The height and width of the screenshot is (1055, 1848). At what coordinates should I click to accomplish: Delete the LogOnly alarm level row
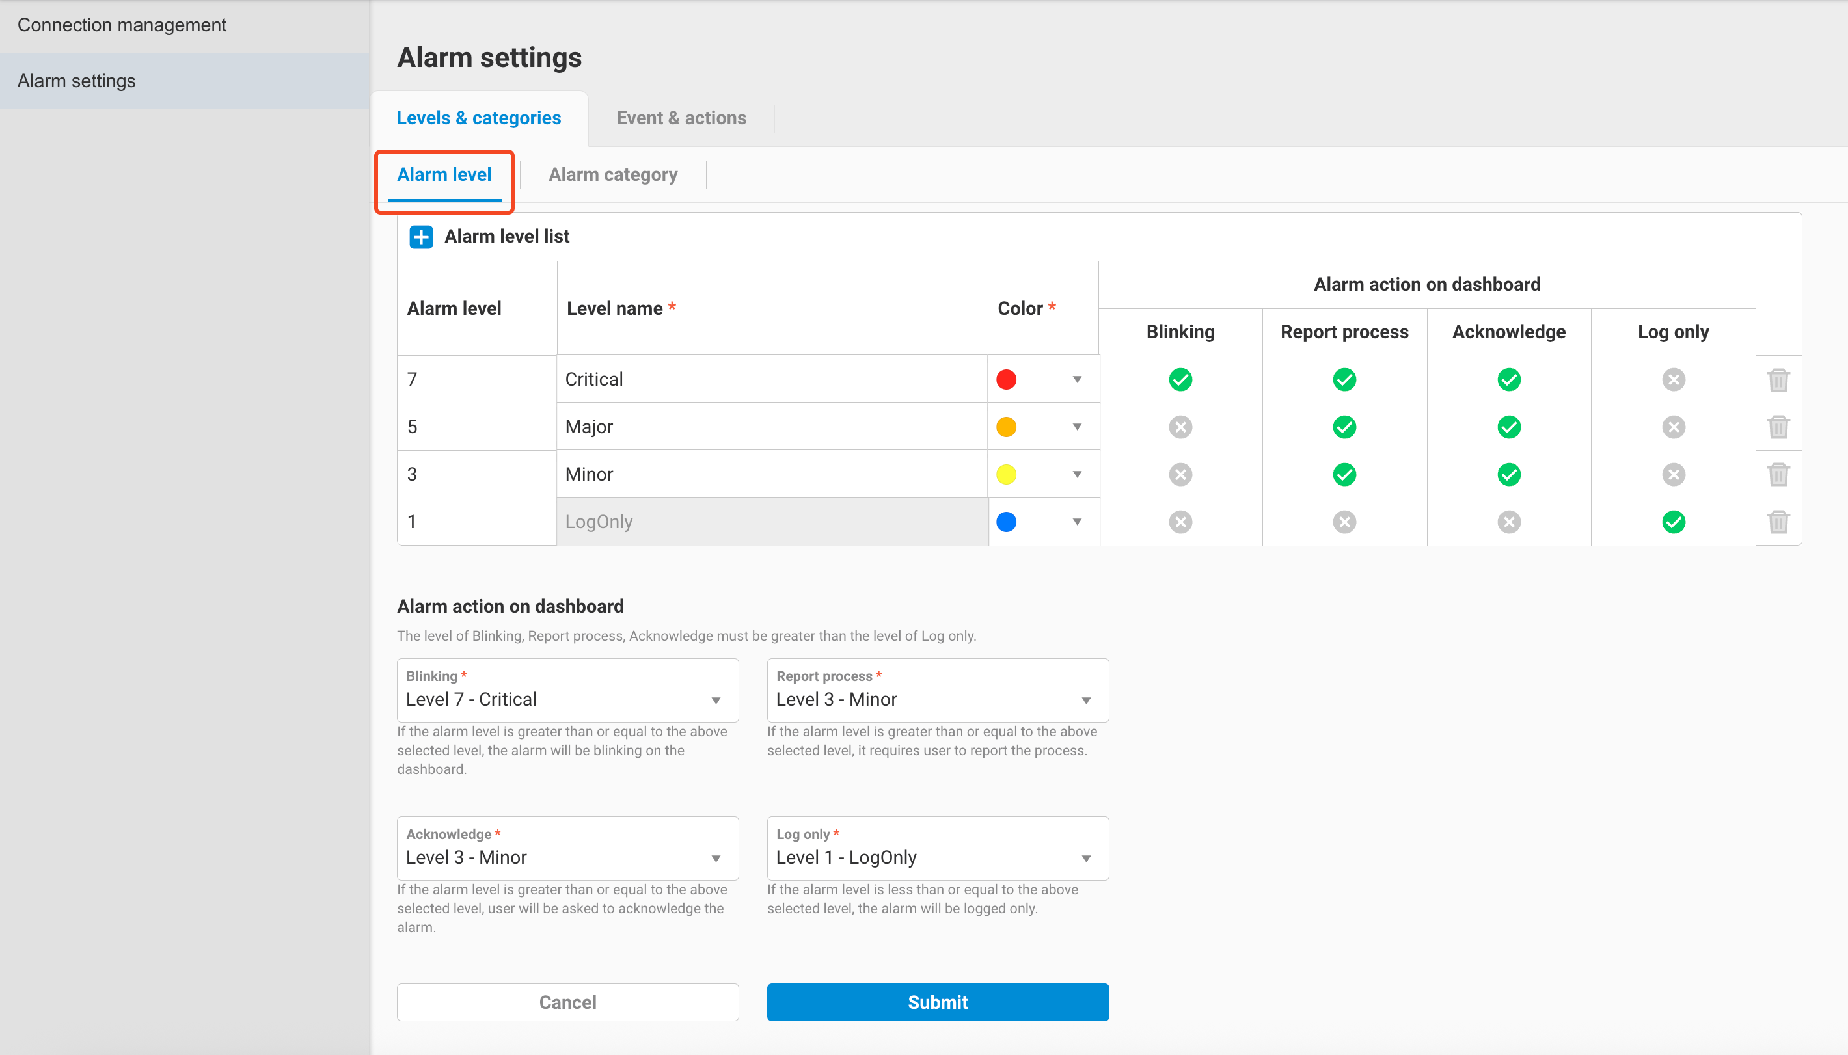pos(1778,522)
